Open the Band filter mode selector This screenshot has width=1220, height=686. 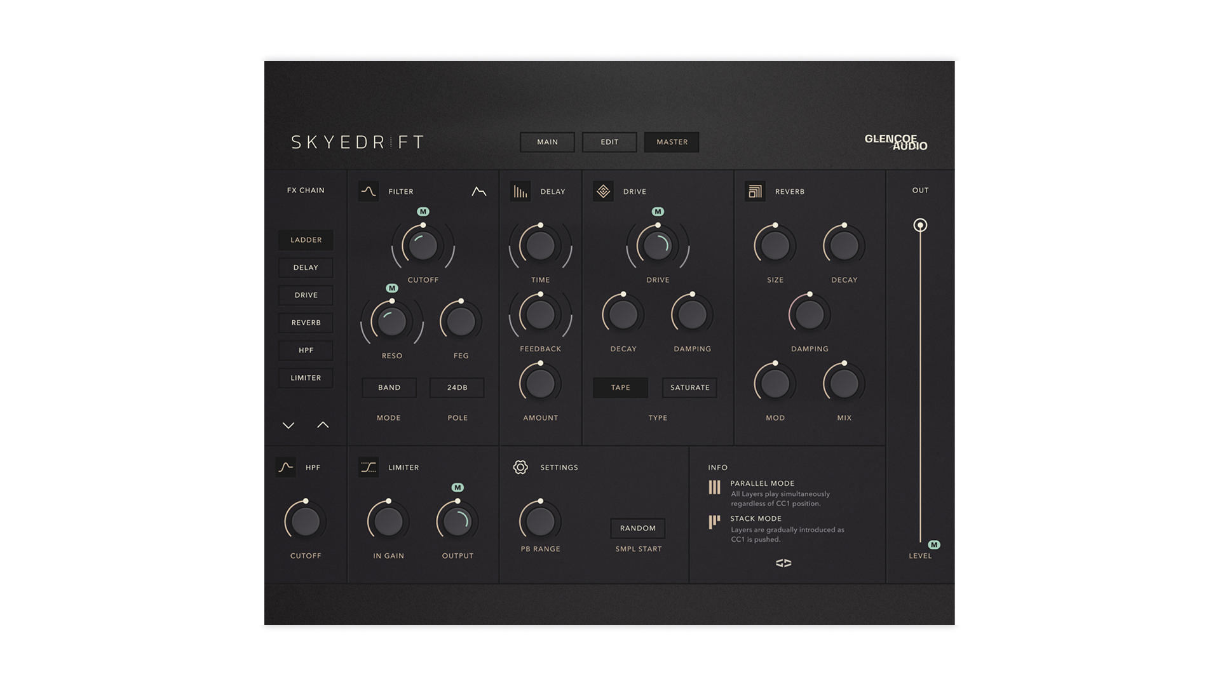pyautogui.click(x=389, y=387)
